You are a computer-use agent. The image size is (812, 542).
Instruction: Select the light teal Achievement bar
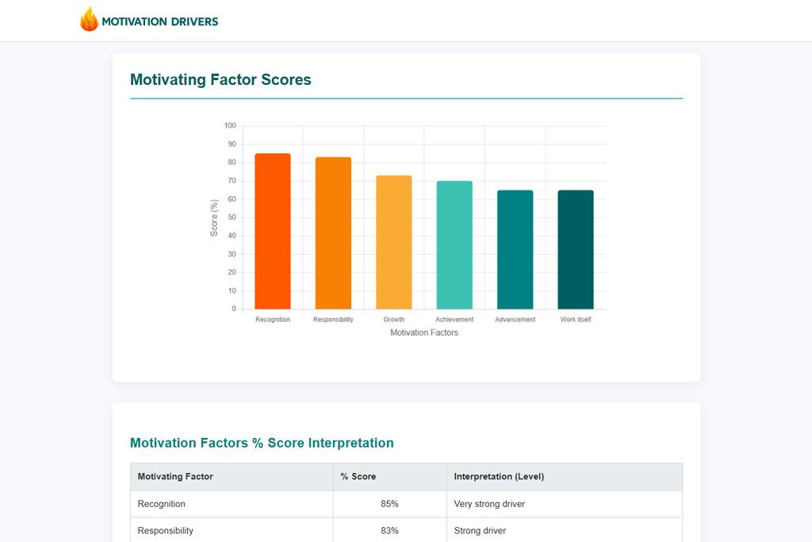[x=454, y=244]
